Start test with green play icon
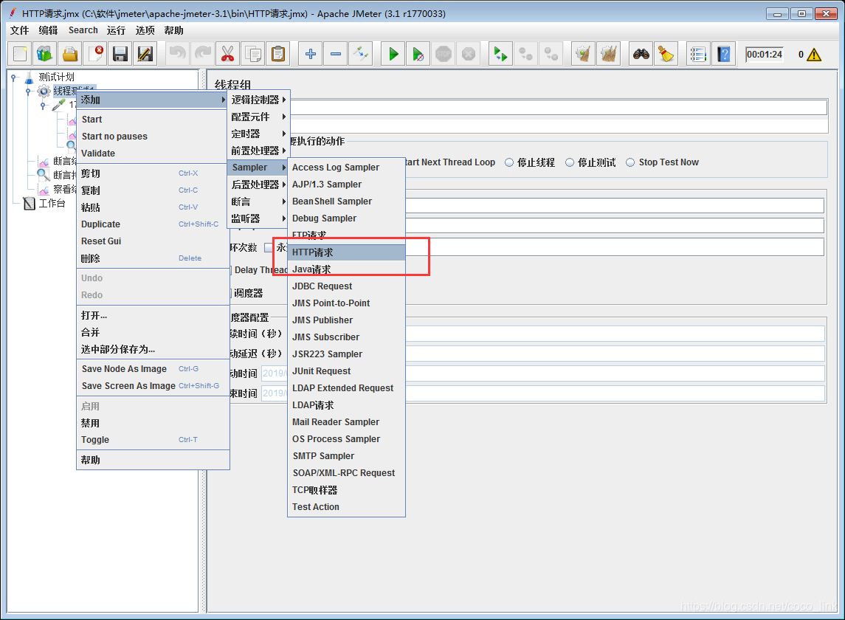The height and width of the screenshot is (620, 845). pos(393,54)
